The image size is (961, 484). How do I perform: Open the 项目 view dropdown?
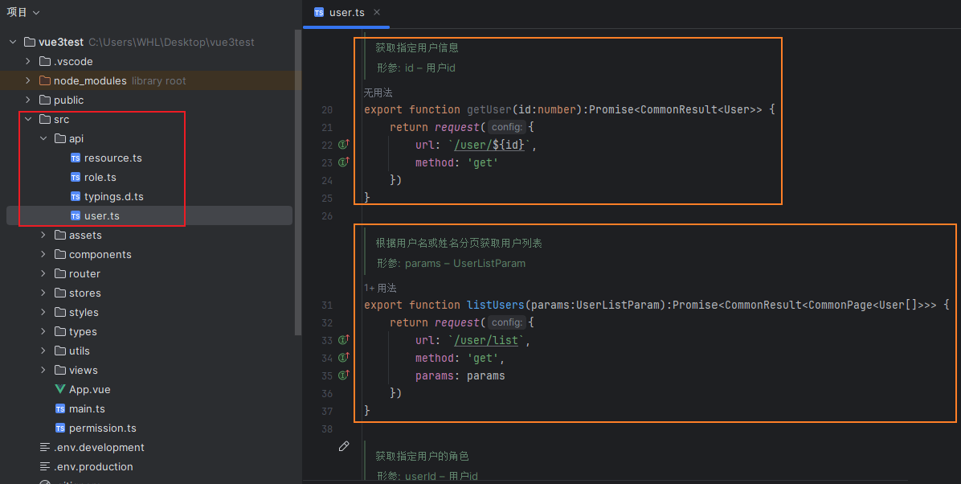click(22, 12)
